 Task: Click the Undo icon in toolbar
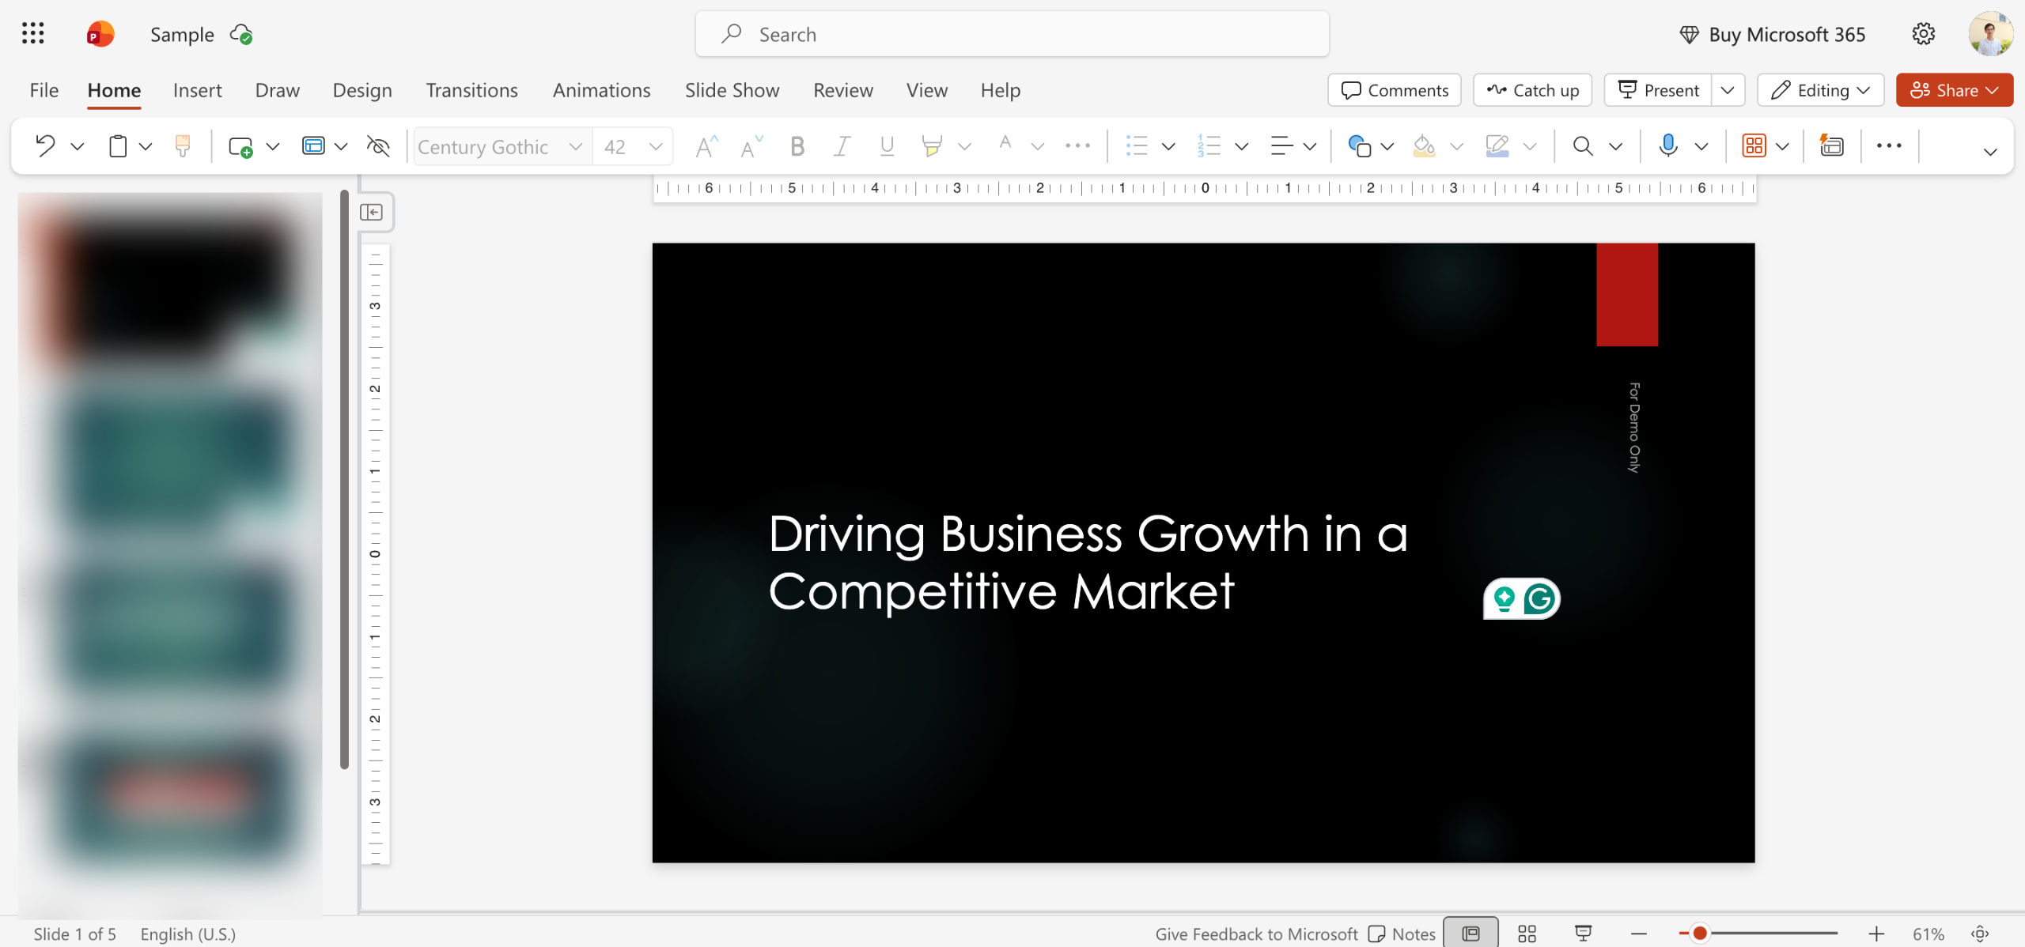[45, 146]
